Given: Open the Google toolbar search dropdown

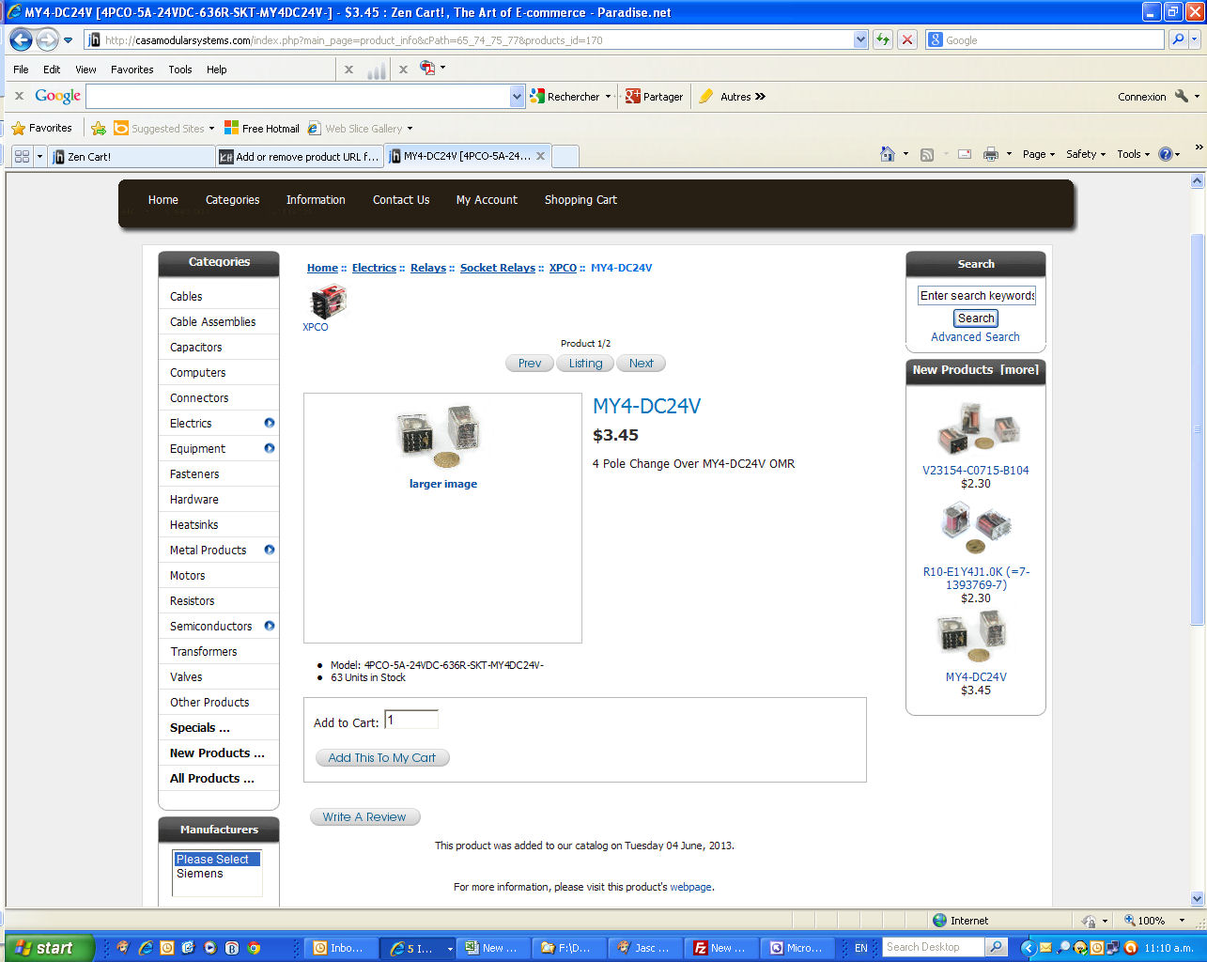Looking at the screenshot, I should click(517, 96).
